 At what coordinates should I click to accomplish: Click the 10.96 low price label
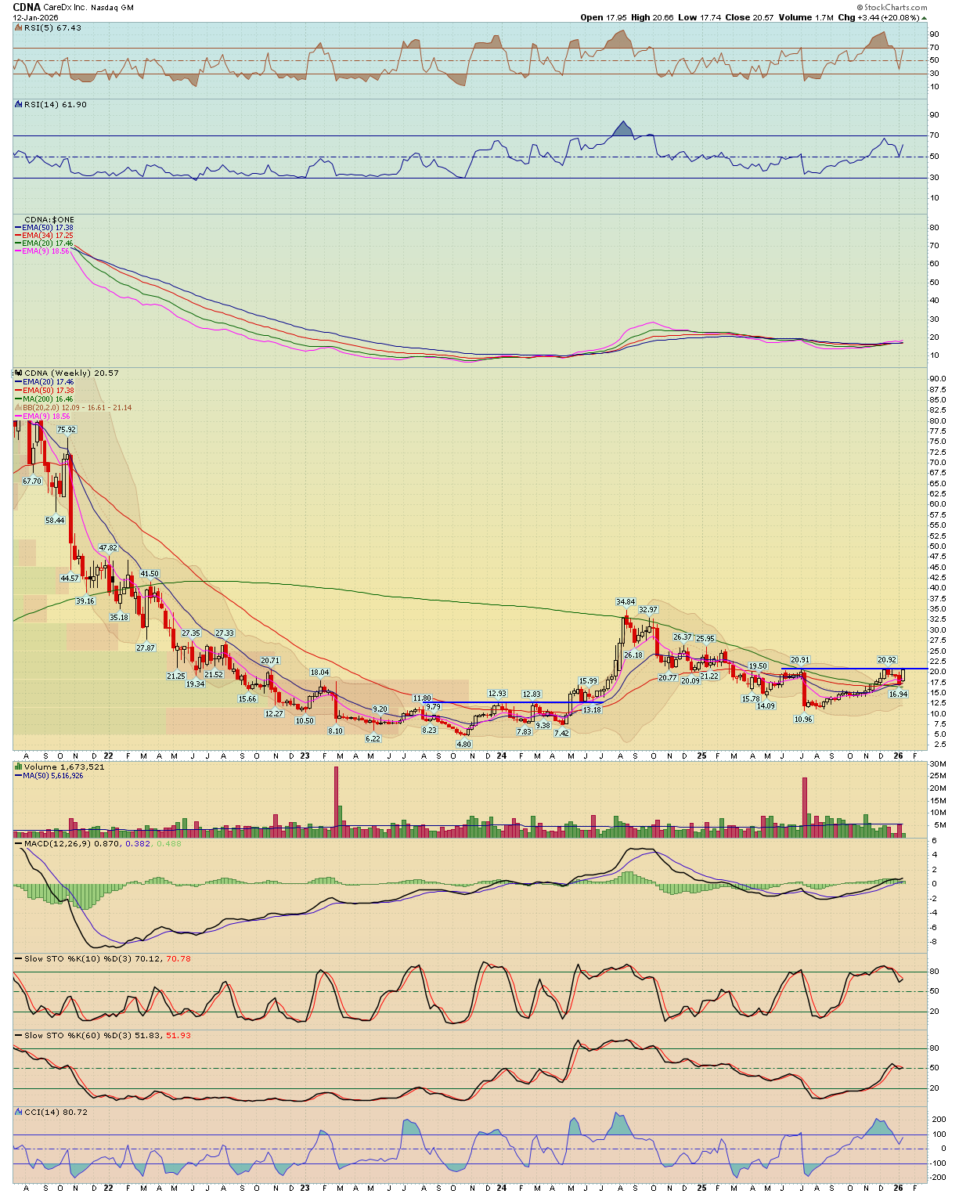pyautogui.click(x=803, y=719)
